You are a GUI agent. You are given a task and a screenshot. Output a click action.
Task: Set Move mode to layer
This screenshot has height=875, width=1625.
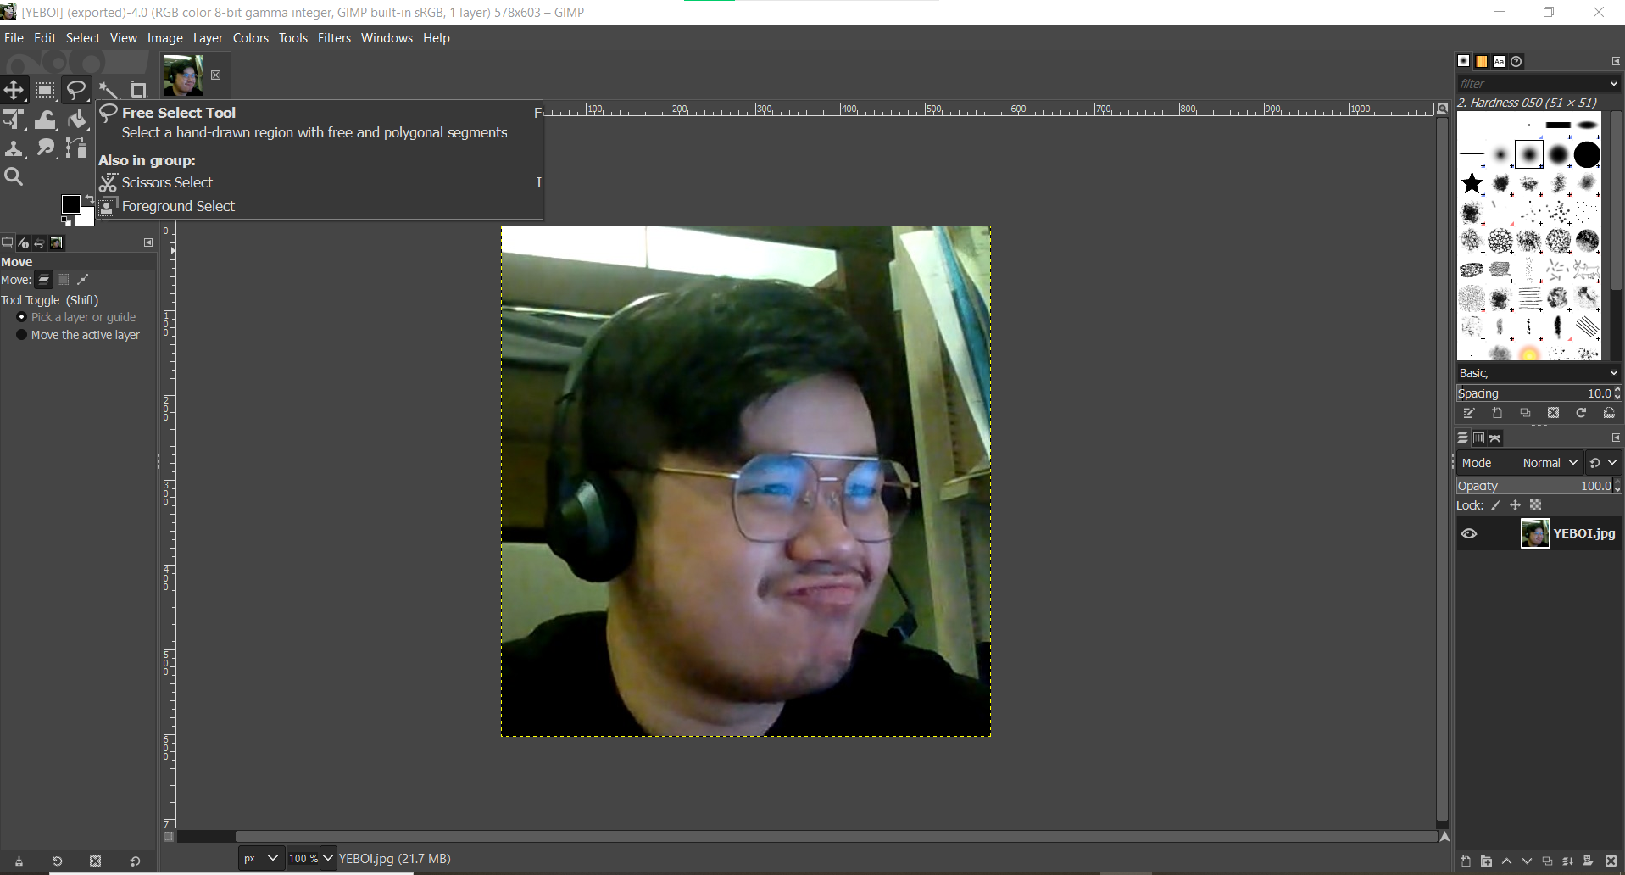tap(44, 280)
